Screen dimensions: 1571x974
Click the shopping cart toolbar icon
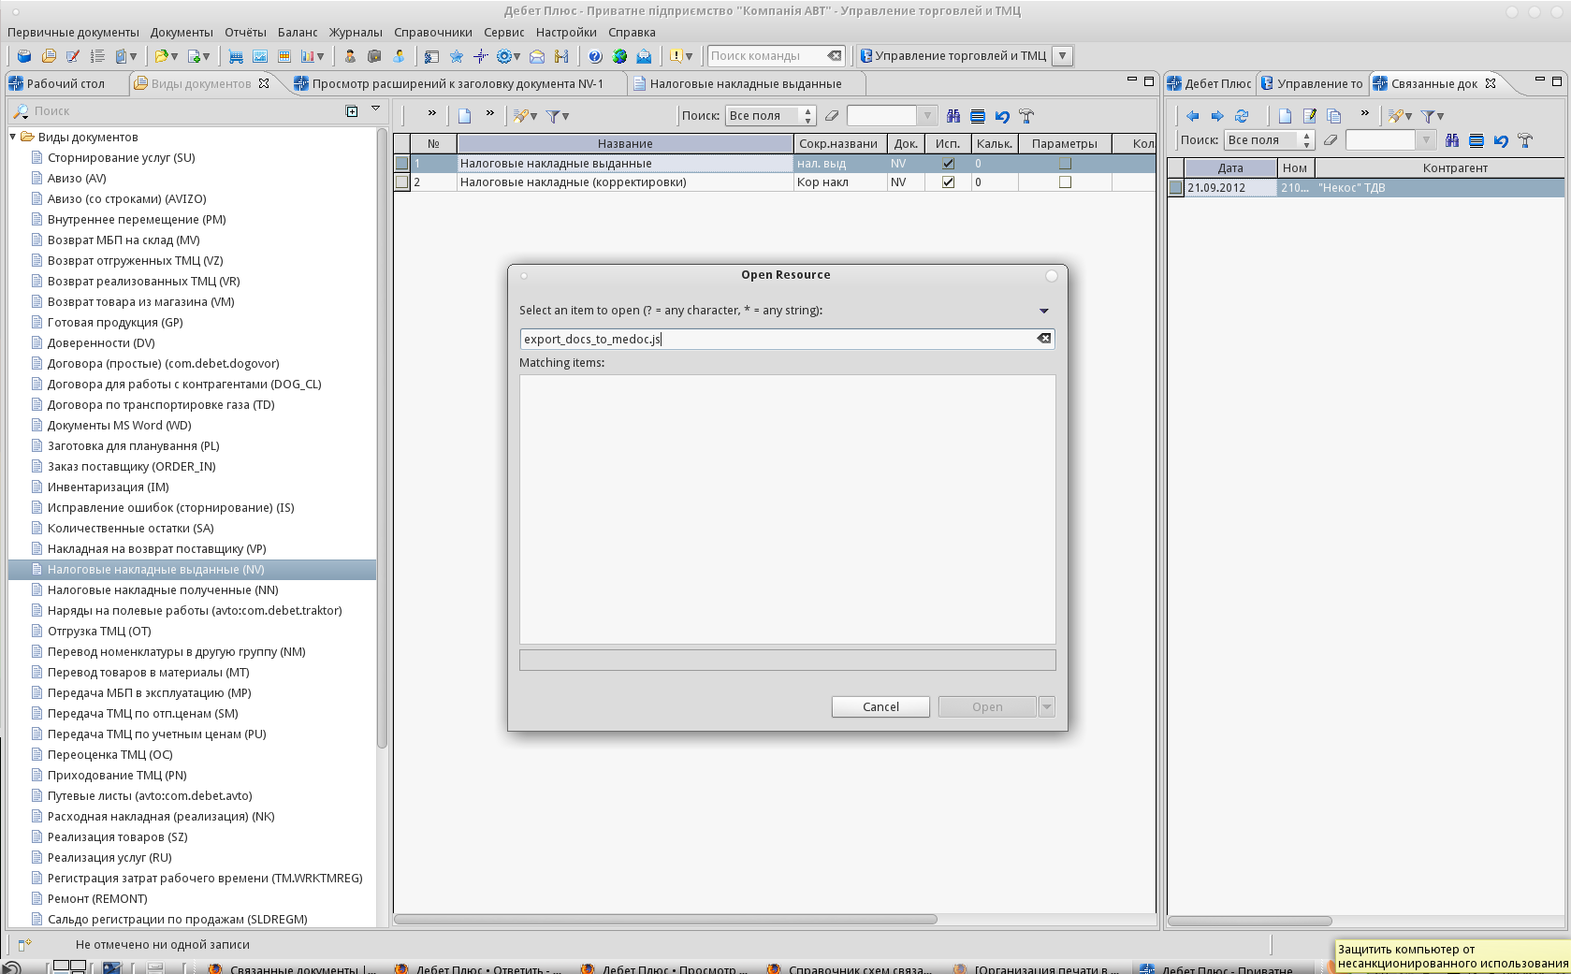click(236, 56)
